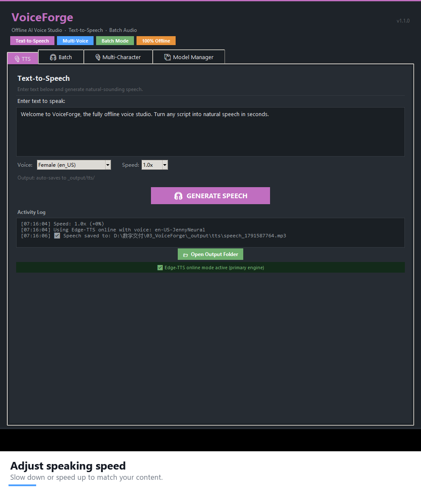The width and height of the screenshot is (421, 487).
Task: Open the Speed combo box 1.0x
Action: pyautogui.click(x=155, y=165)
